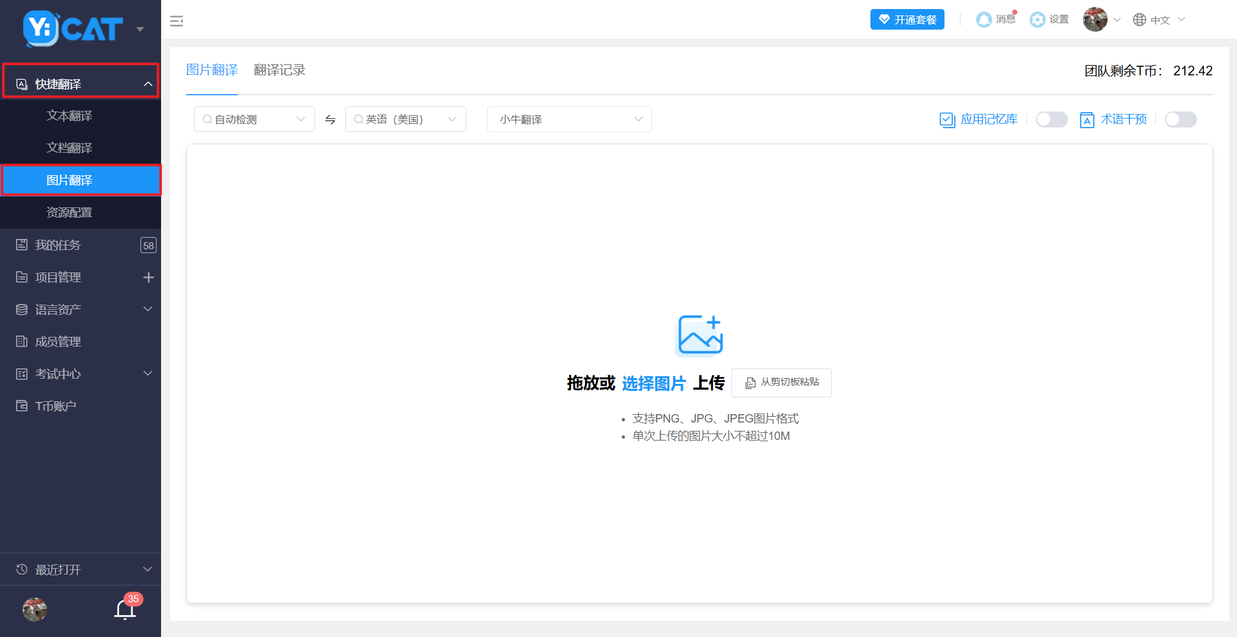This screenshot has width=1237, height=637.
Task: Click plus icon next to 项目管理
Action: [x=148, y=278]
